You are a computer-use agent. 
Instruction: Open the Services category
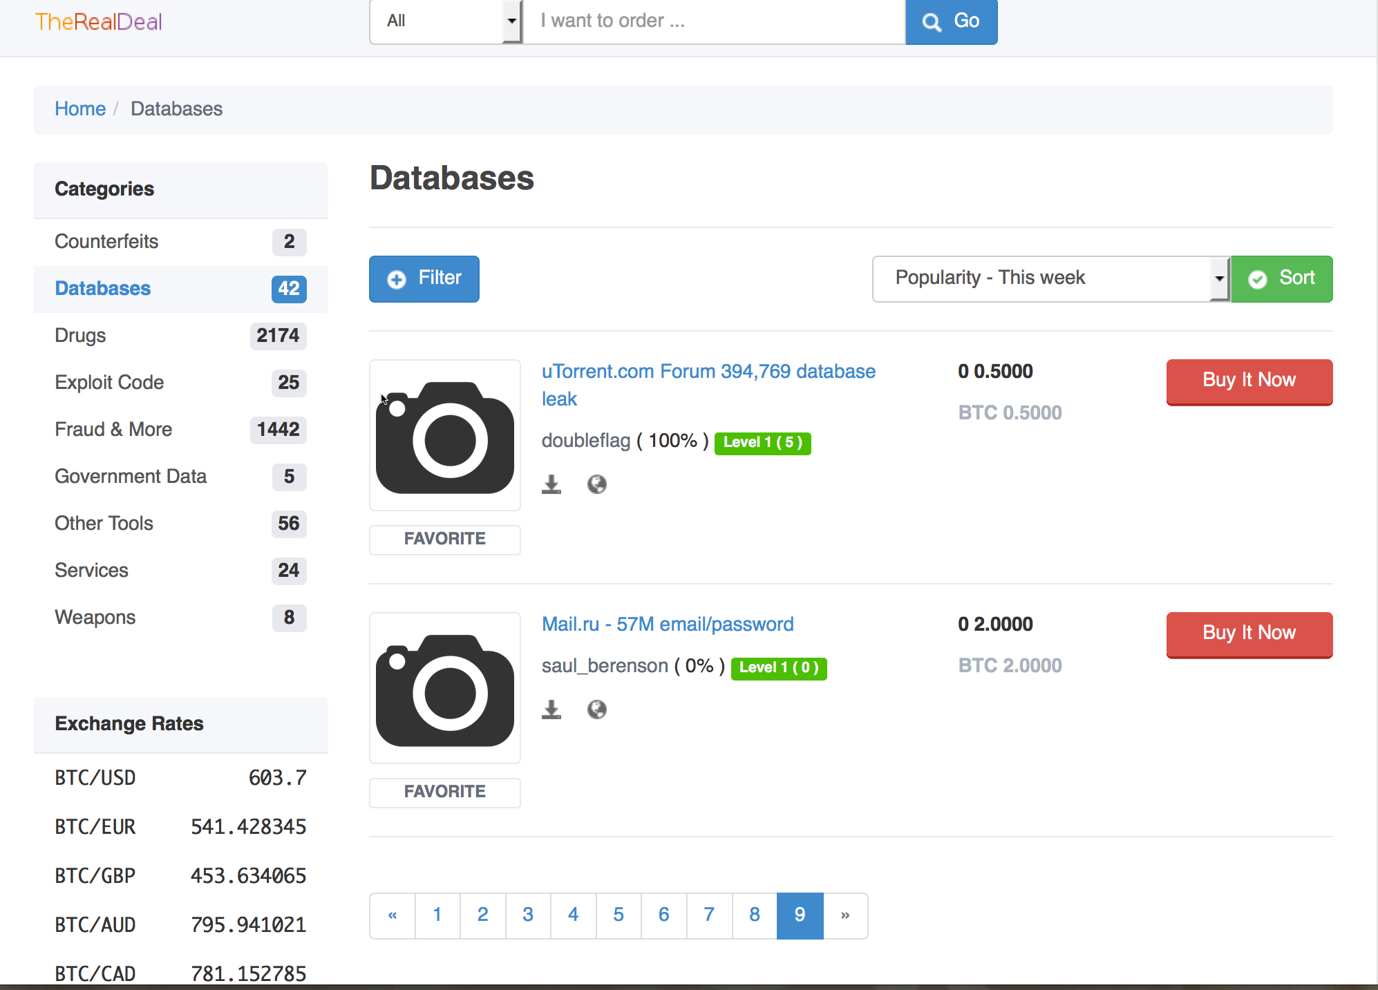point(180,571)
